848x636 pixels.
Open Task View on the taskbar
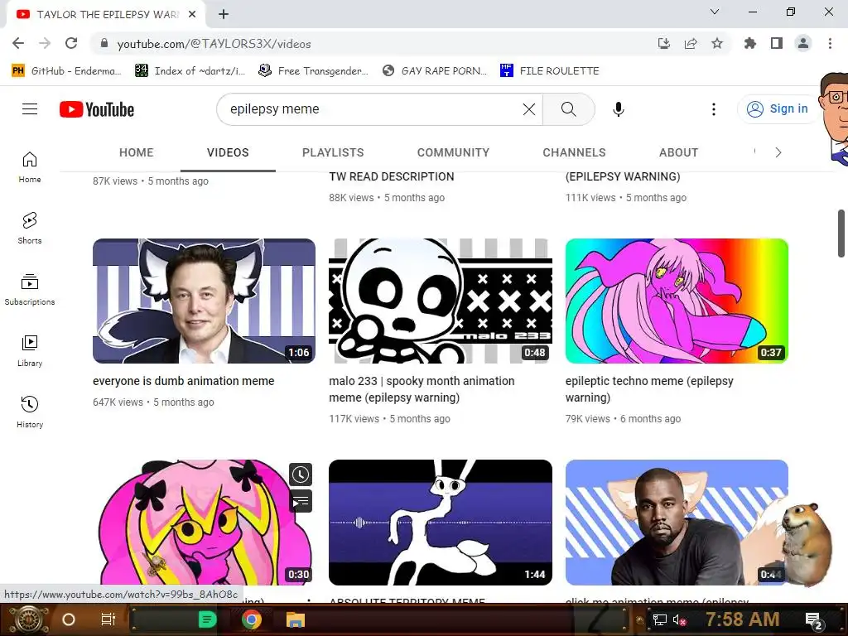tap(108, 619)
